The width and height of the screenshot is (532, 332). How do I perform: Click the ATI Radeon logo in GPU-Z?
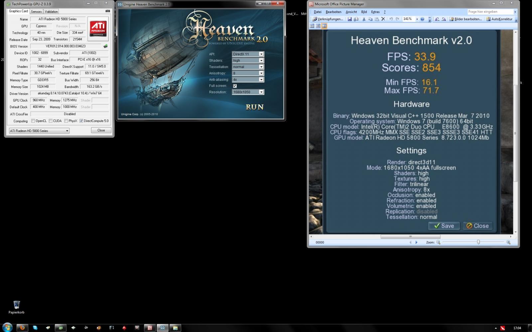[x=98, y=29]
